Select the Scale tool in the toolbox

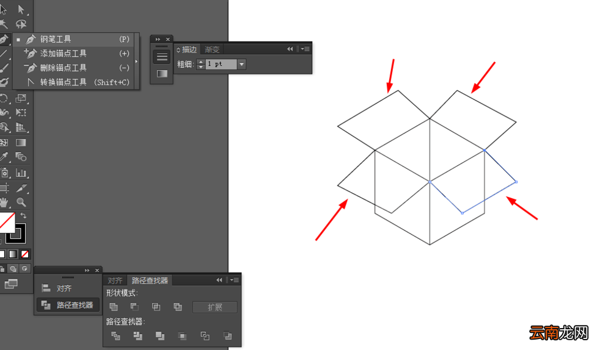tap(21, 98)
